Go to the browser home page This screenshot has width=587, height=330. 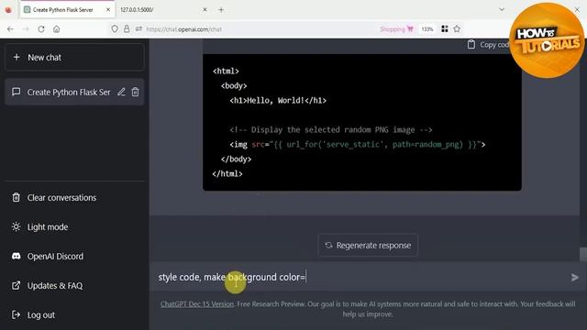point(57,29)
